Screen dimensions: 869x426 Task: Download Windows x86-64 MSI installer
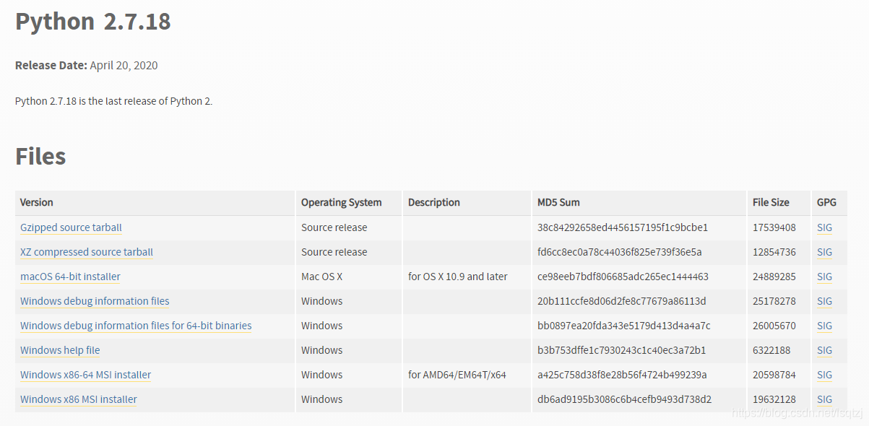86,375
